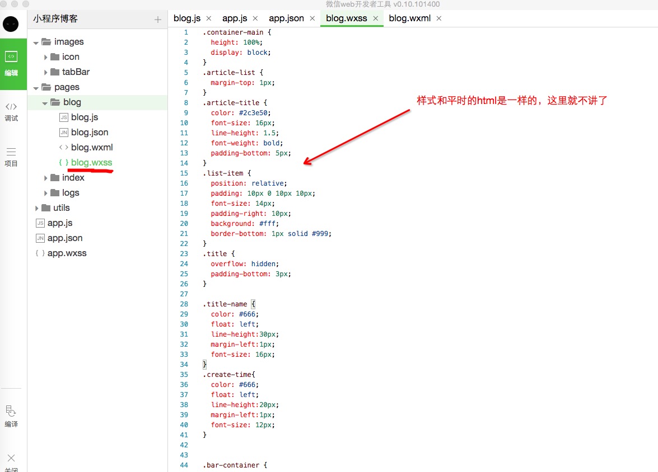Expand the utils folder
This screenshot has width=658, height=472.
pyautogui.click(x=36, y=209)
